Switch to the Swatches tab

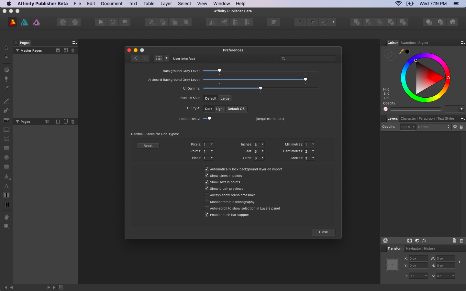(x=408, y=43)
